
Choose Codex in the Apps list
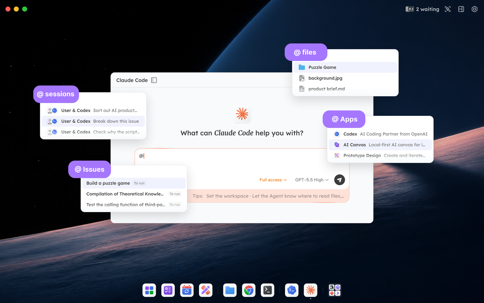[380, 134]
